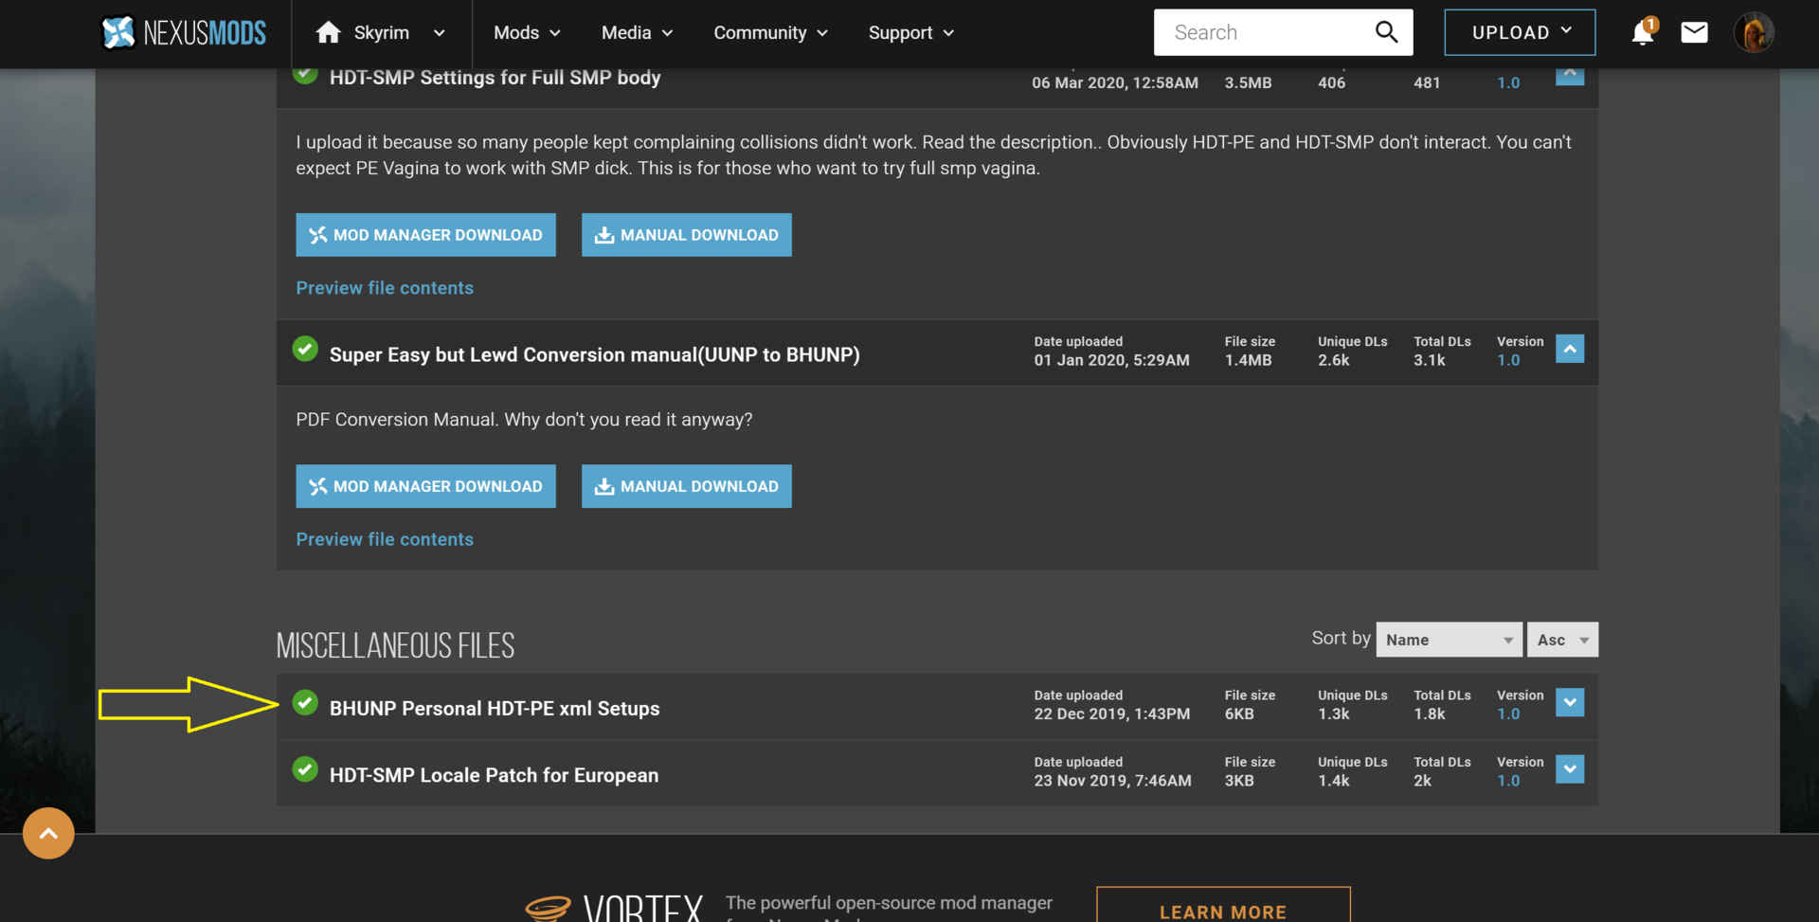Click the Nexus Mods logo
The image size is (1819, 922).
[x=184, y=32]
